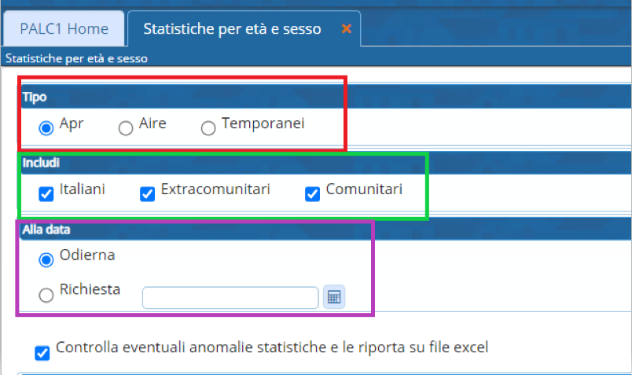The height and width of the screenshot is (375, 632).
Task: Click the Extracomunitari label text
Action: point(215,189)
